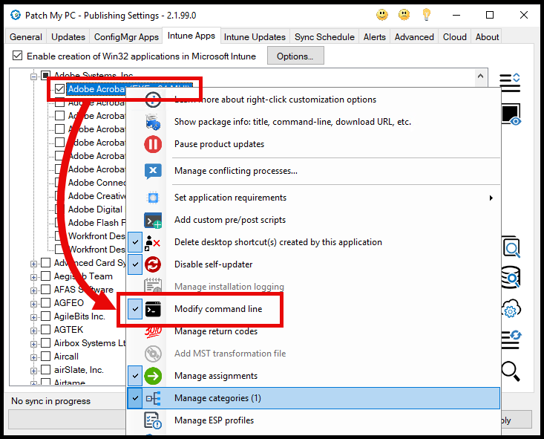The width and height of the screenshot is (544, 439).
Task: Expand the AgileBits Inc. tree node
Action: [x=33, y=317]
